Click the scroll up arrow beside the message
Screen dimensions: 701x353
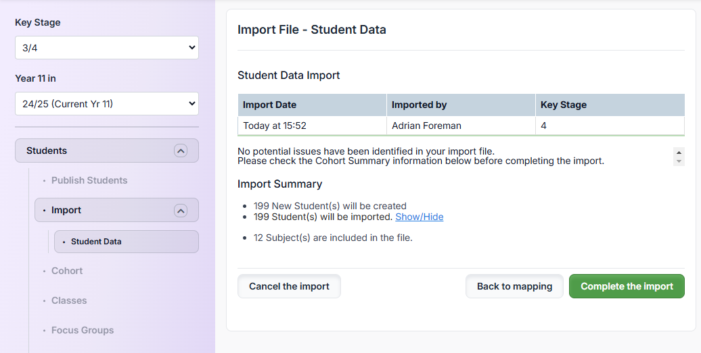[679, 152]
